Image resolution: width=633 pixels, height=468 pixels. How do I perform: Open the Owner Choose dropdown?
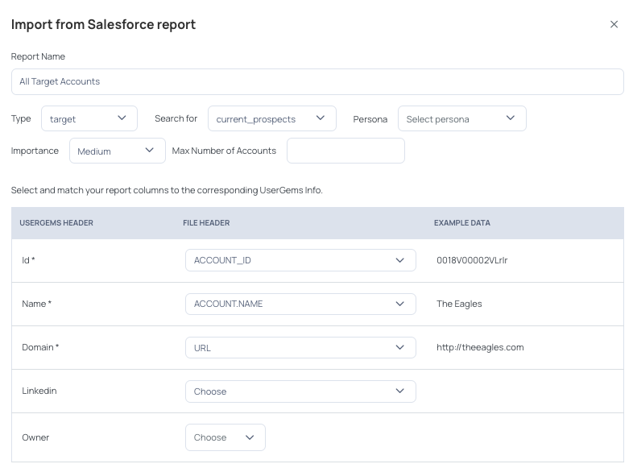pyautogui.click(x=225, y=437)
